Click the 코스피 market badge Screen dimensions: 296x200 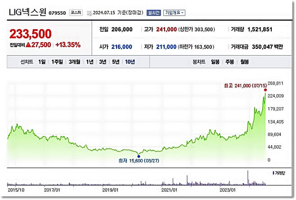76,13
